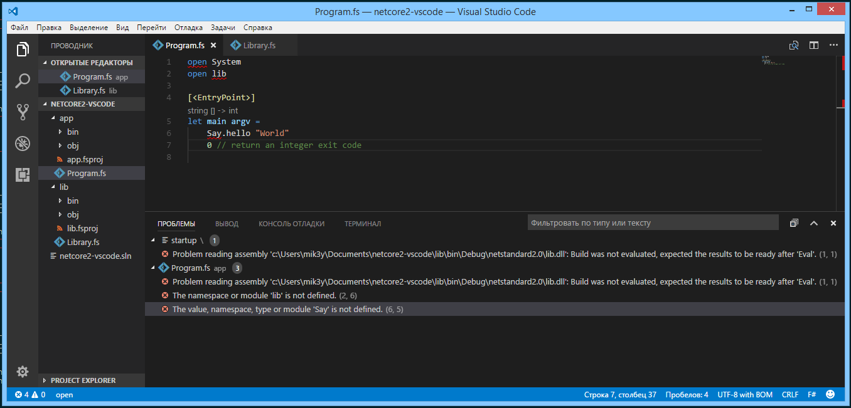Collapse all problems in the panel

tap(794, 223)
